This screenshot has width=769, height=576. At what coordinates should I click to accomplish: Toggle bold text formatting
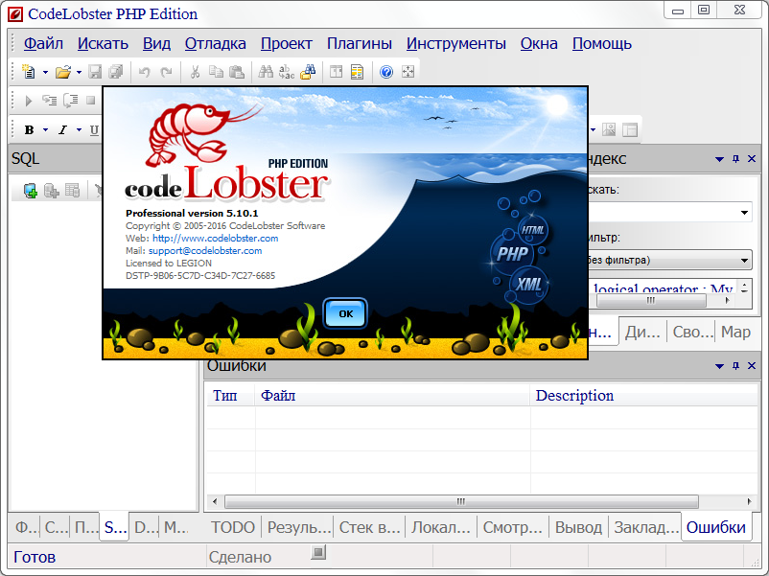click(29, 129)
